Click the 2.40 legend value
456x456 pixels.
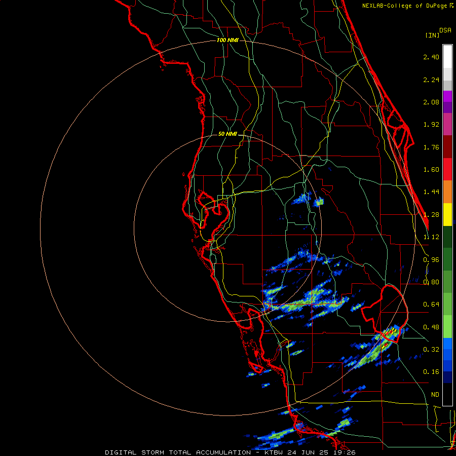click(x=431, y=57)
